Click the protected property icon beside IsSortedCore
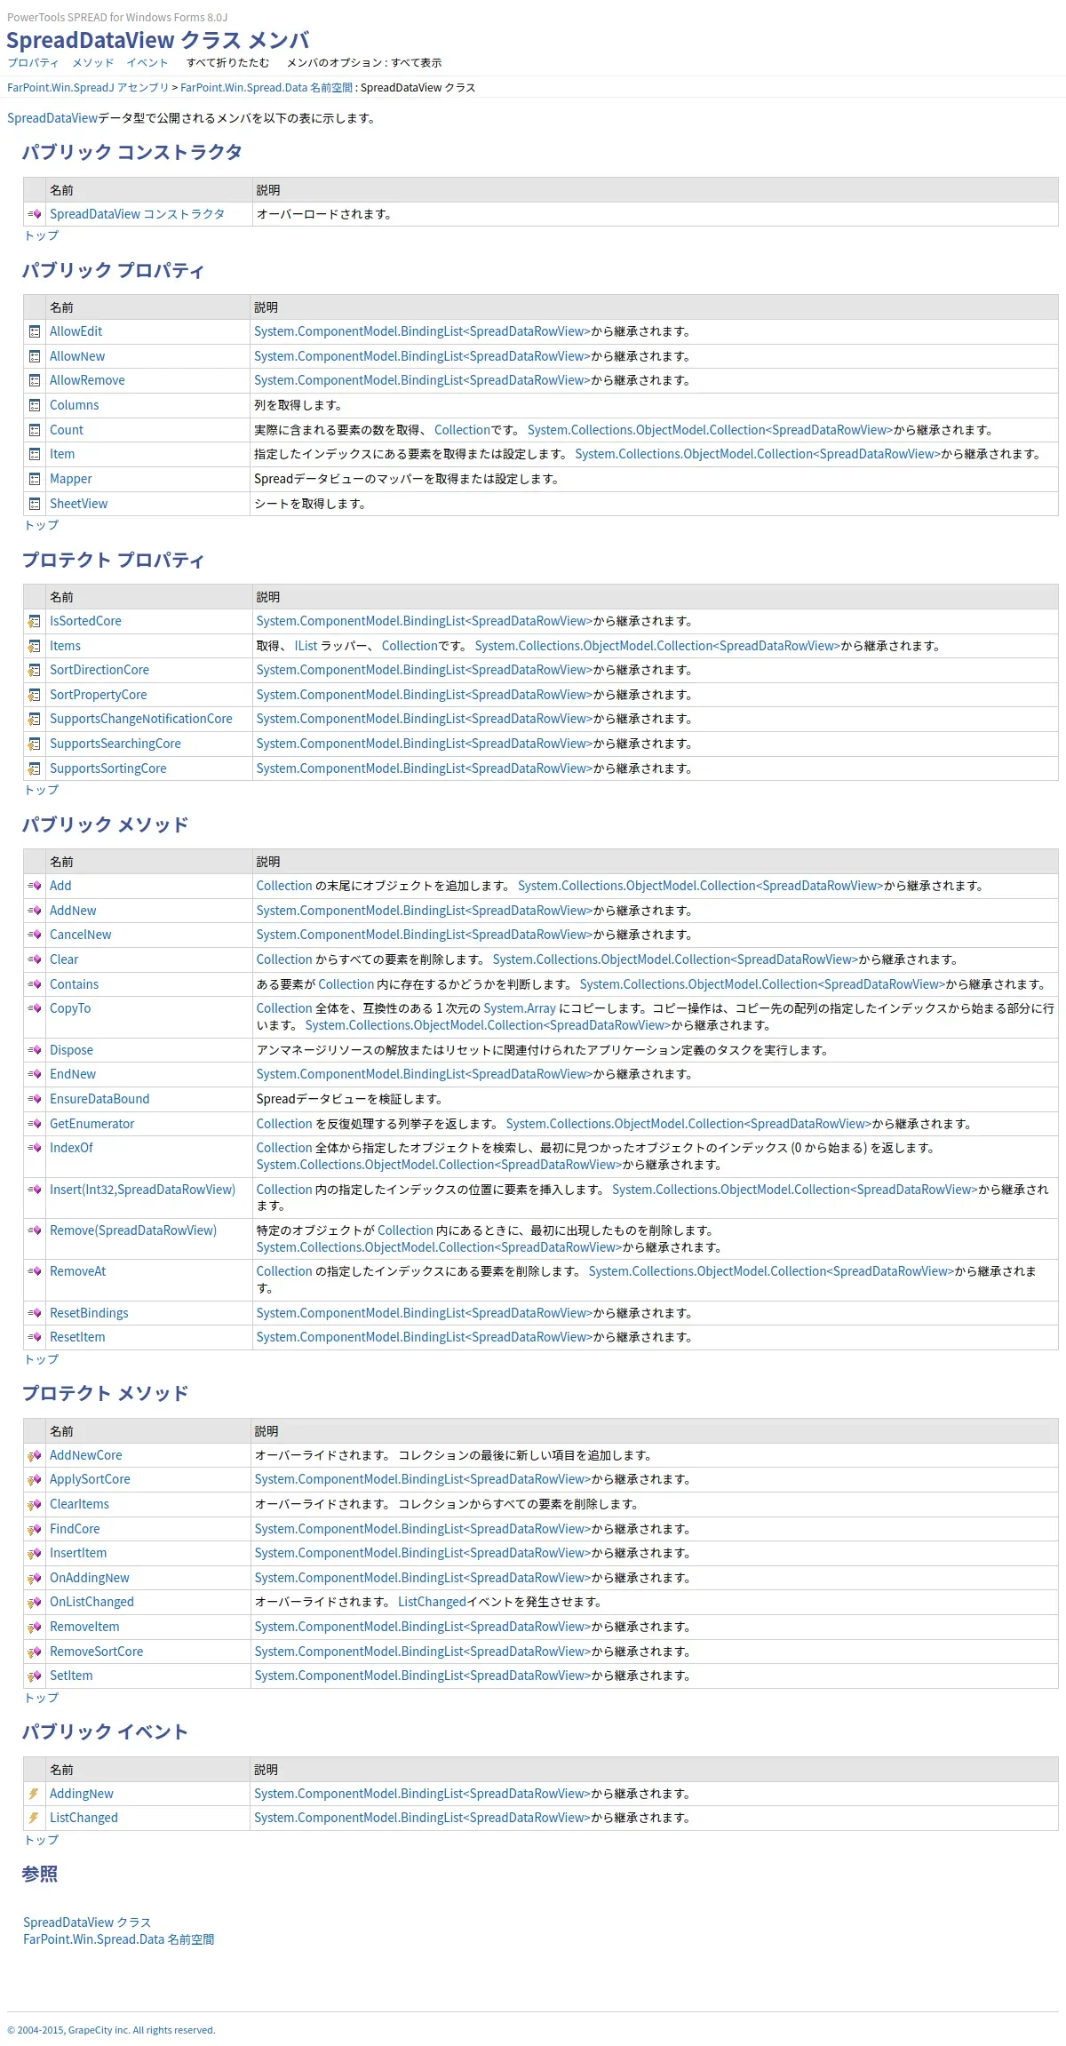 pos(35,621)
